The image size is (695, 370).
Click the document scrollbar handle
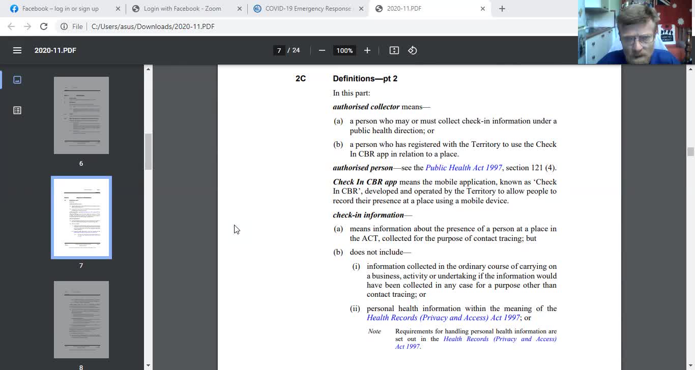[690, 151]
